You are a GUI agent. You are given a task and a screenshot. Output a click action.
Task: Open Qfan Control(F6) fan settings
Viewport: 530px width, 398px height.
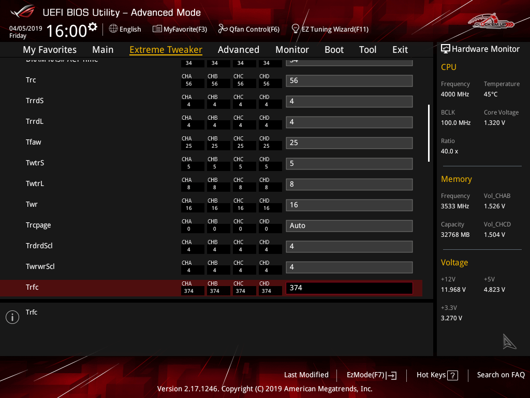[248, 29]
